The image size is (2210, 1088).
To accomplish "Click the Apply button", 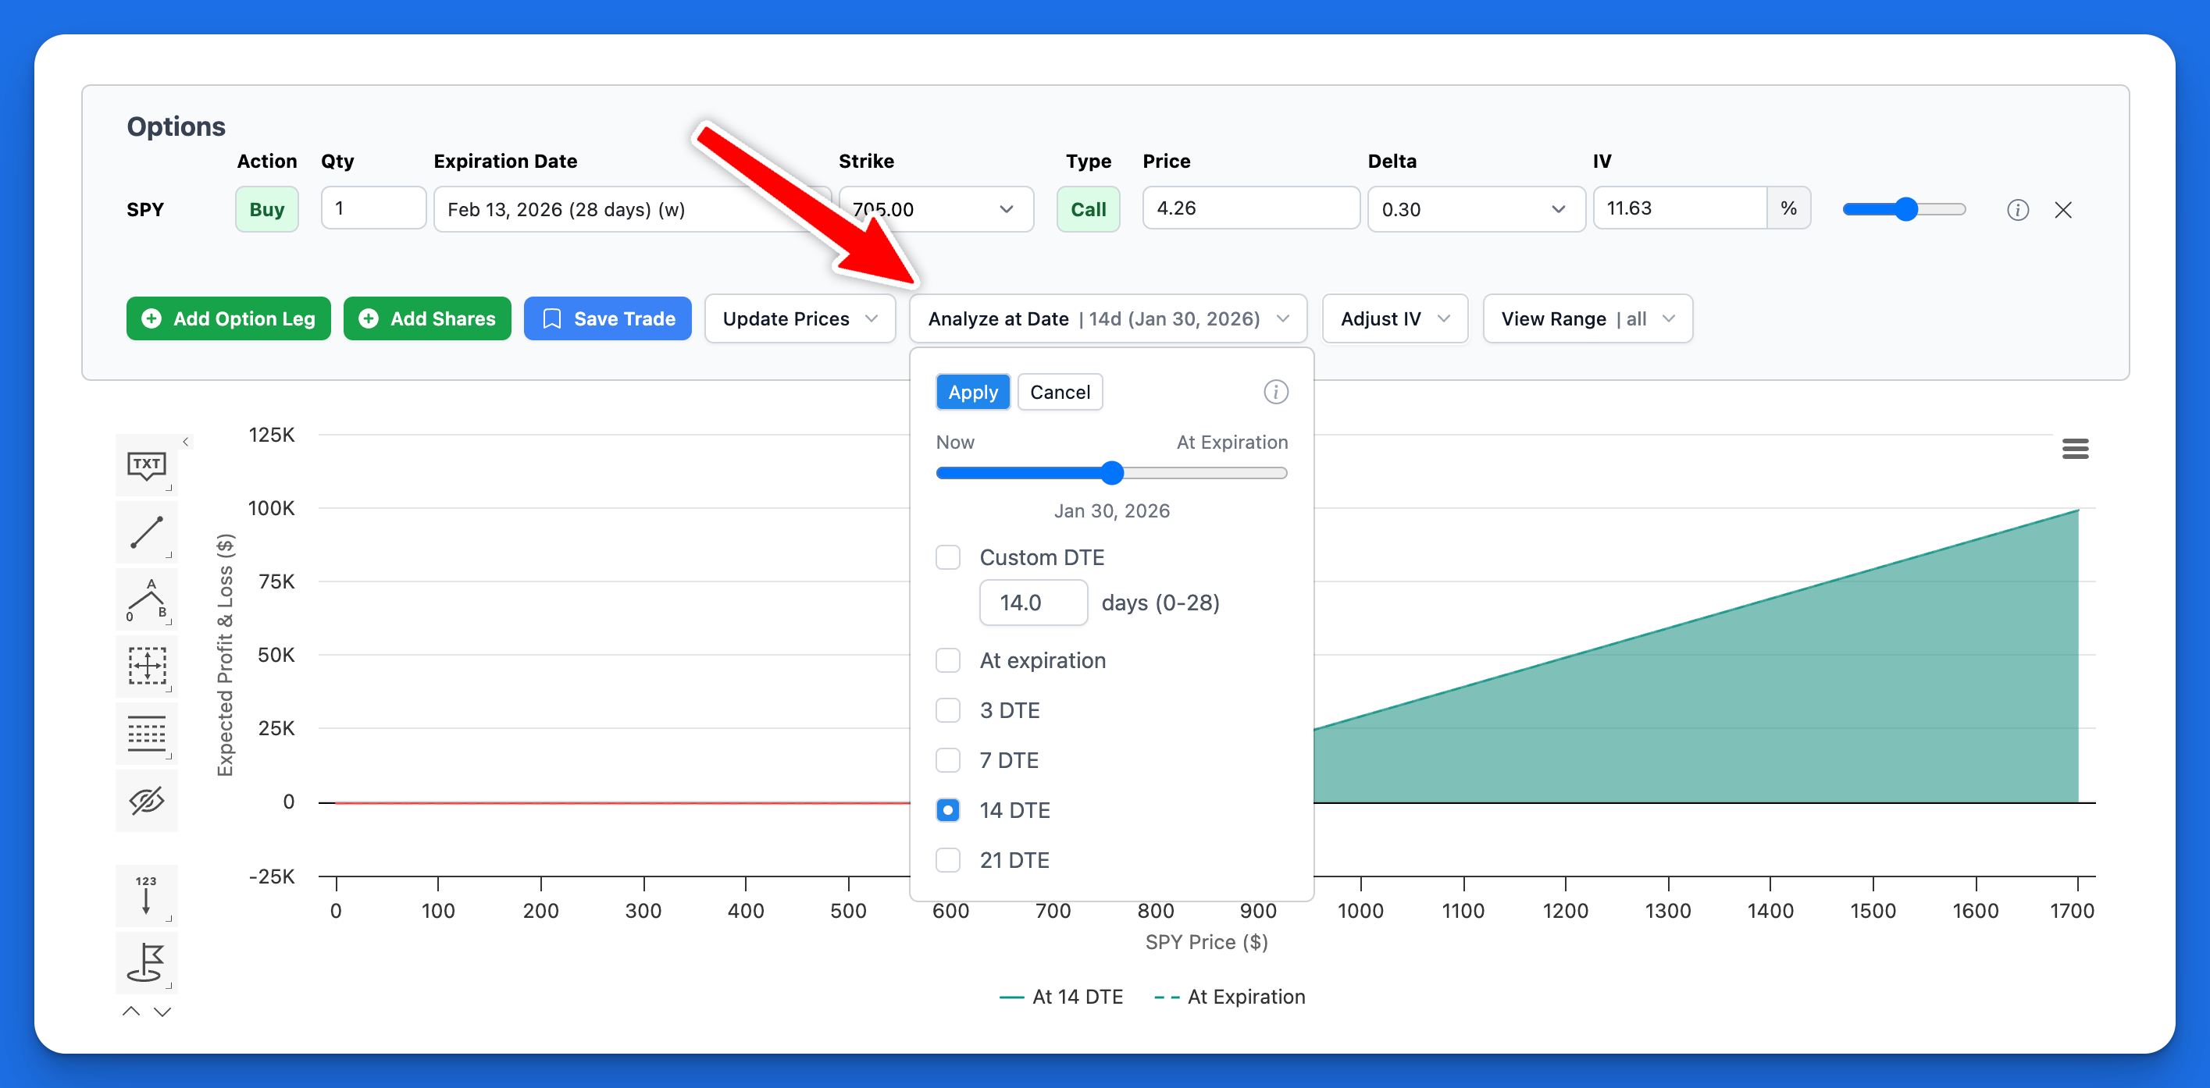I will pos(972,392).
